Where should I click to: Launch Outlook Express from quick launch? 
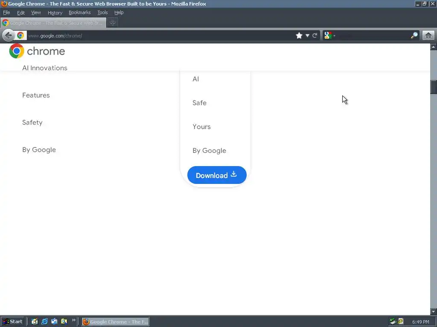54,322
